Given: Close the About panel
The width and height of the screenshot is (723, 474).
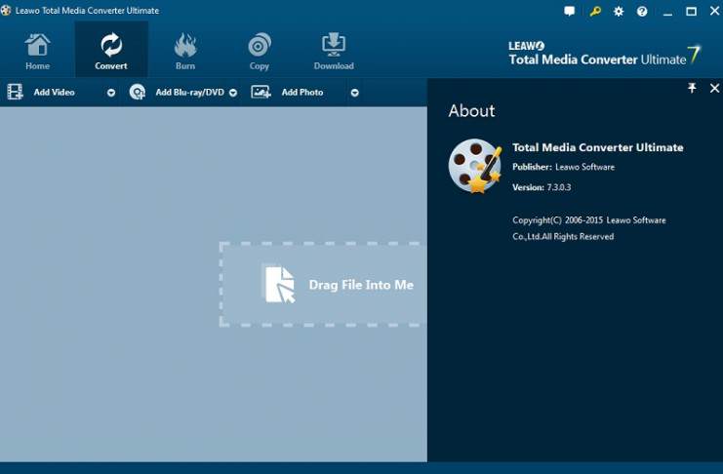Looking at the screenshot, I should tap(714, 89).
